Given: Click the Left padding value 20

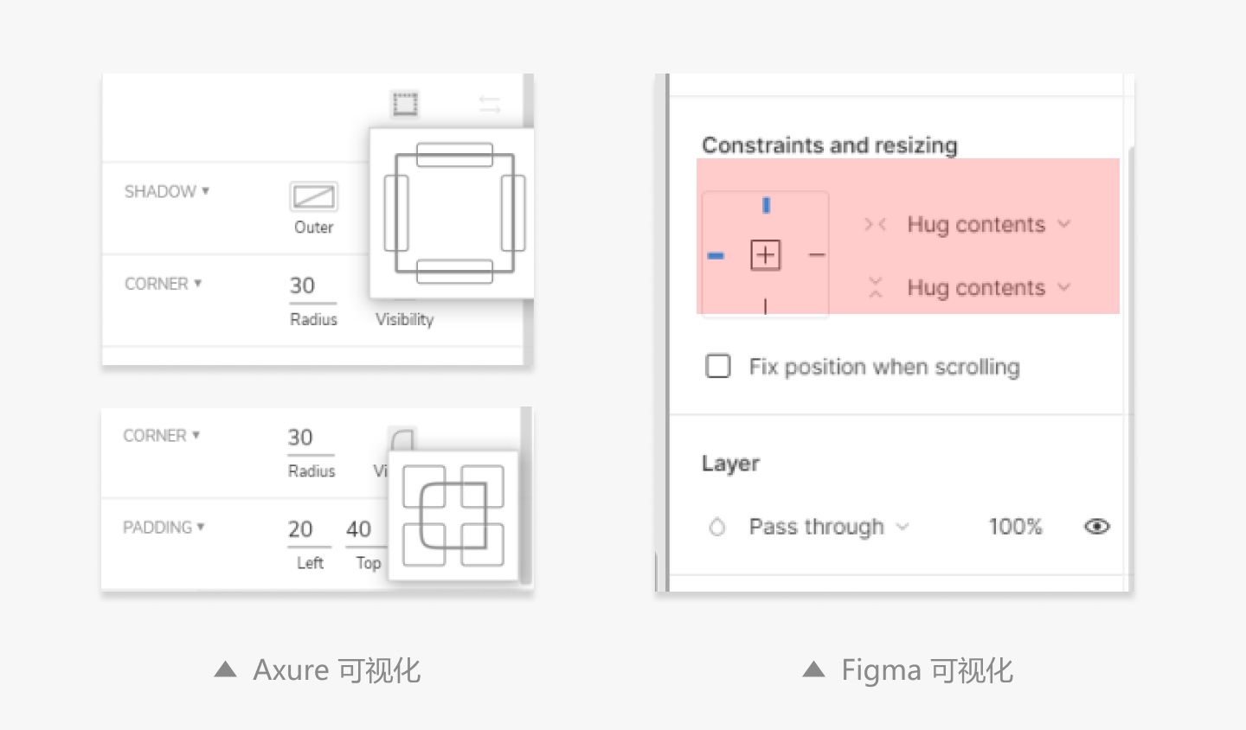Looking at the screenshot, I should pyautogui.click(x=300, y=528).
